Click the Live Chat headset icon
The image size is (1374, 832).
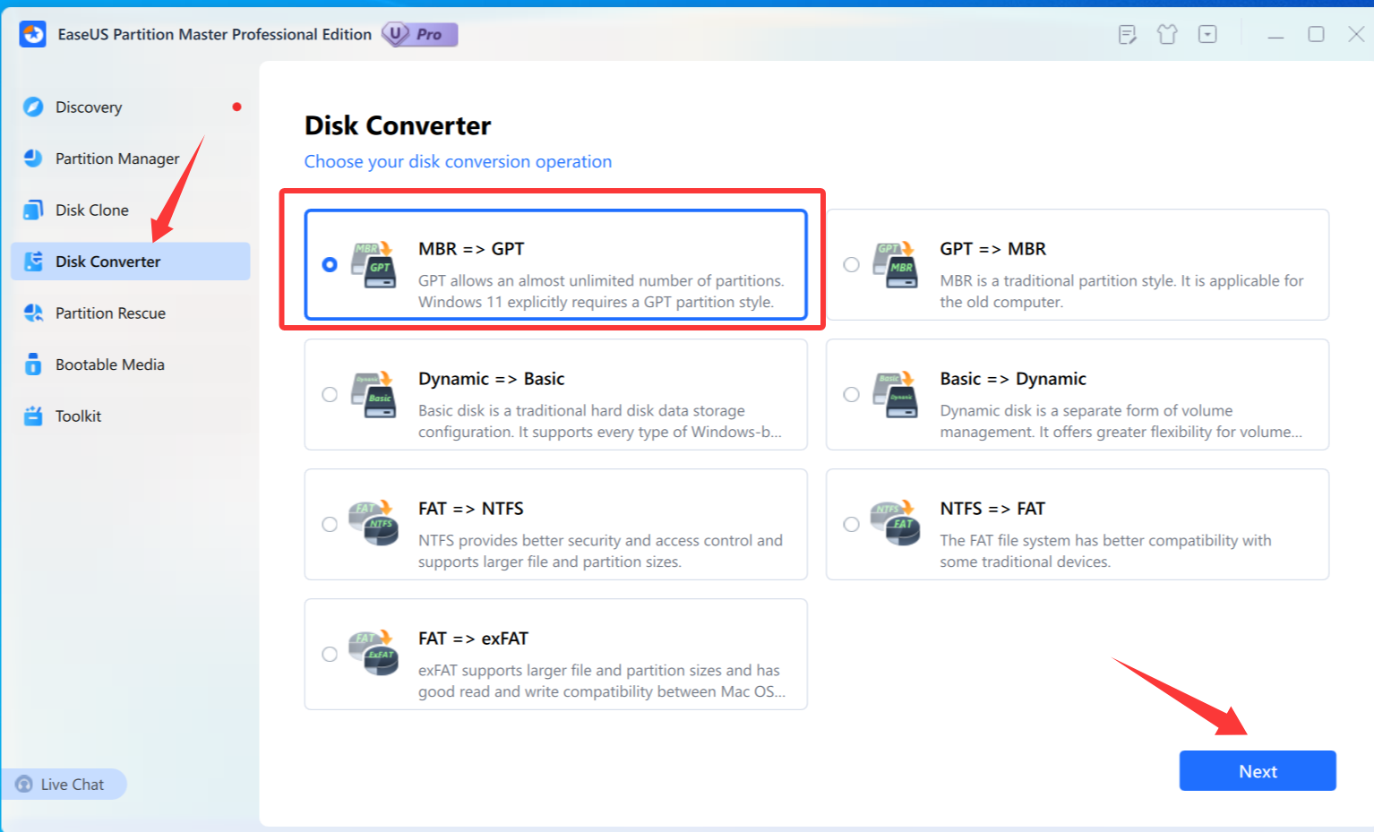click(24, 785)
